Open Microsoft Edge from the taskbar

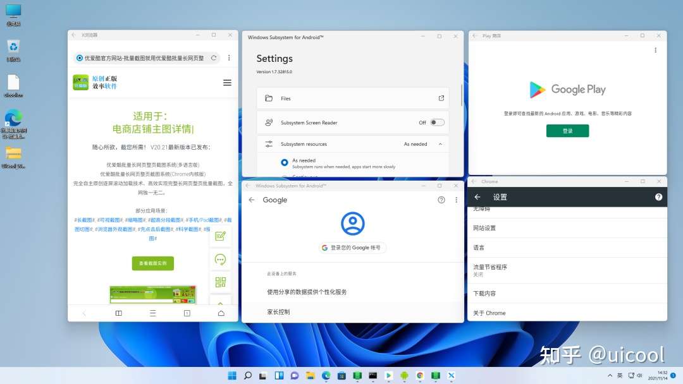(x=326, y=375)
